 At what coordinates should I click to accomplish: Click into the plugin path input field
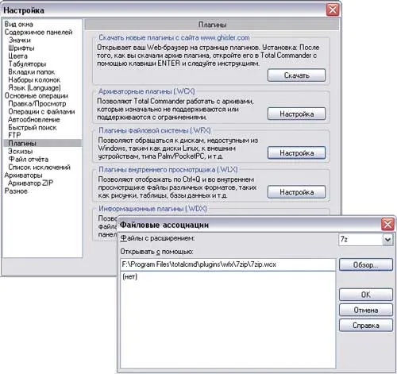pyautogui.click(x=228, y=264)
